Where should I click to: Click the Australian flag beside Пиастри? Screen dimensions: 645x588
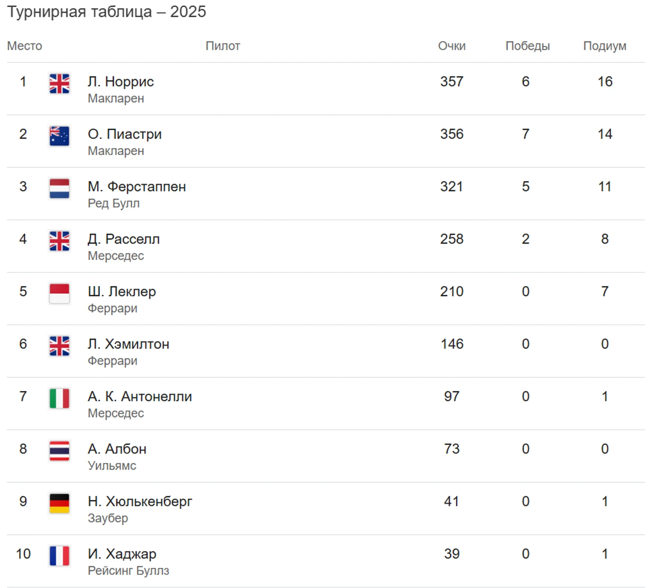pyautogui.click(x=59, y=136)
